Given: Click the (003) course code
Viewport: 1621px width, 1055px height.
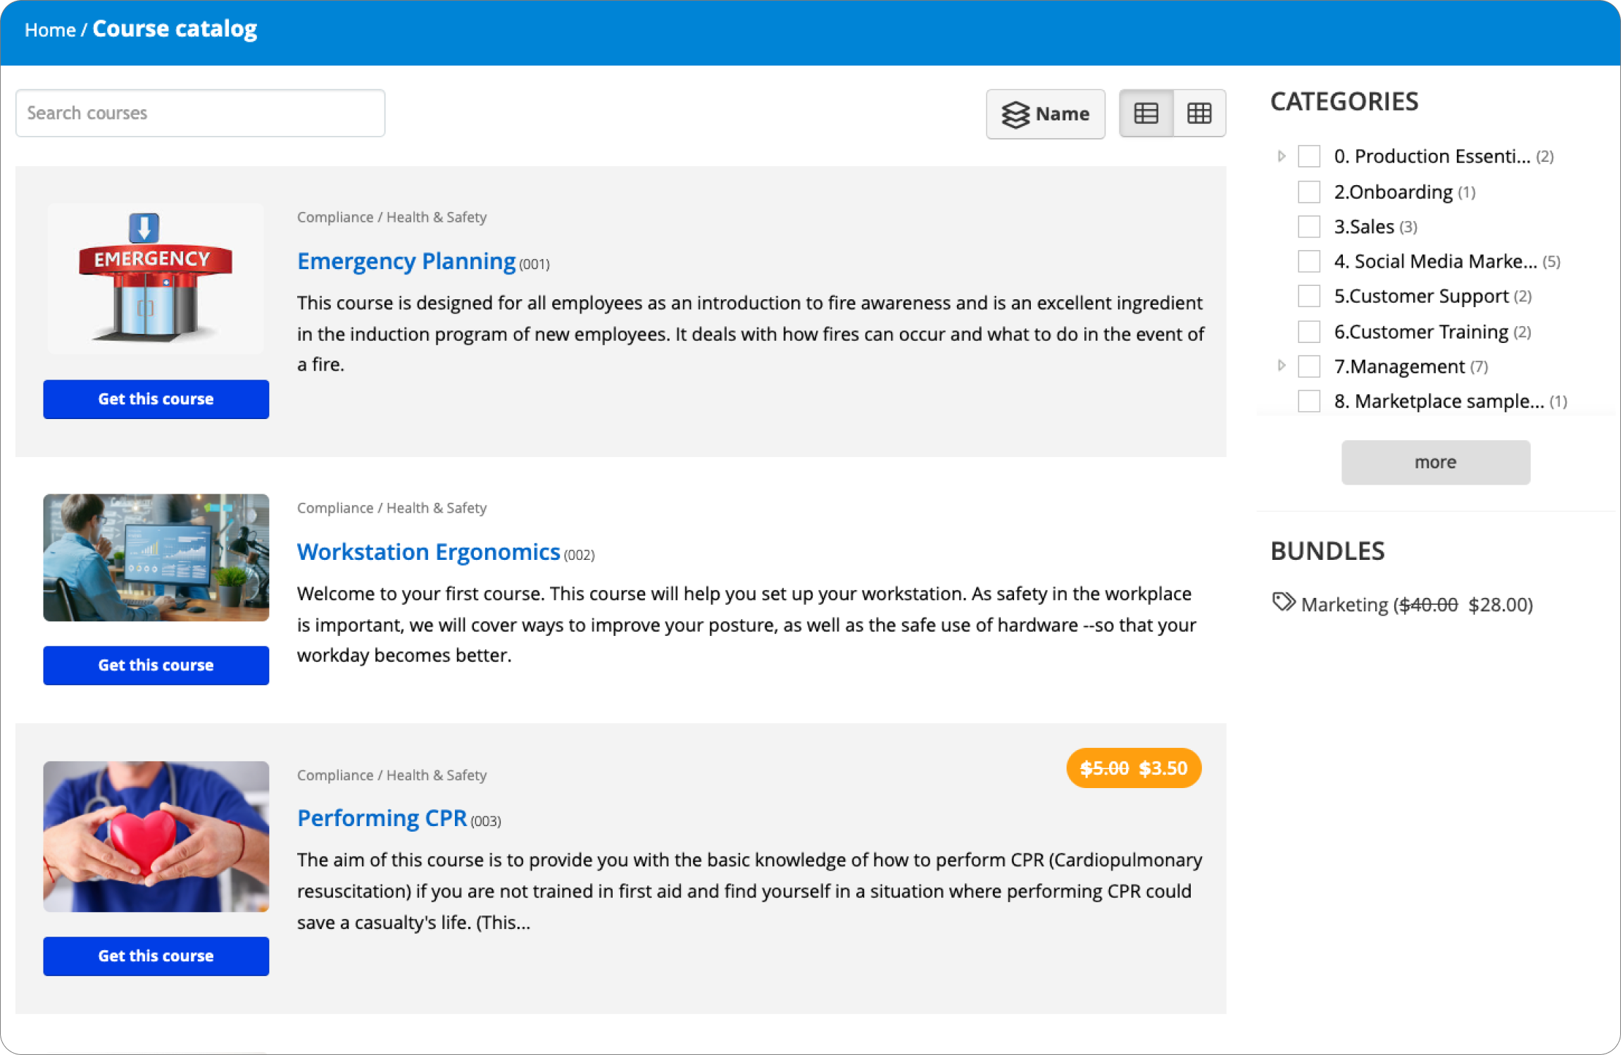Looking at the screenshot, I should tap(486, 821).
